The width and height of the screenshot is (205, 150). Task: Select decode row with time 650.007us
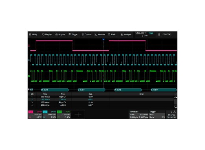tap(101, 105)
